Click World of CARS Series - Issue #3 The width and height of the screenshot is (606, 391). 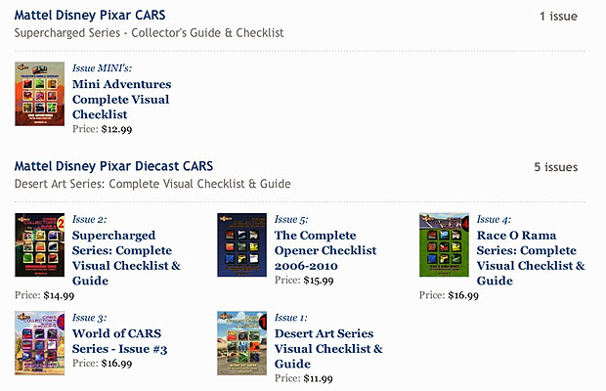click(120, 341)
